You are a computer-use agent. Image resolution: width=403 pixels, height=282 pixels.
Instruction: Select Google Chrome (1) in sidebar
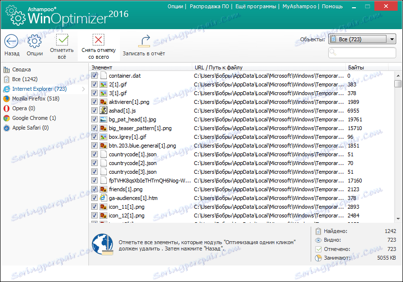tap(34, 118)
